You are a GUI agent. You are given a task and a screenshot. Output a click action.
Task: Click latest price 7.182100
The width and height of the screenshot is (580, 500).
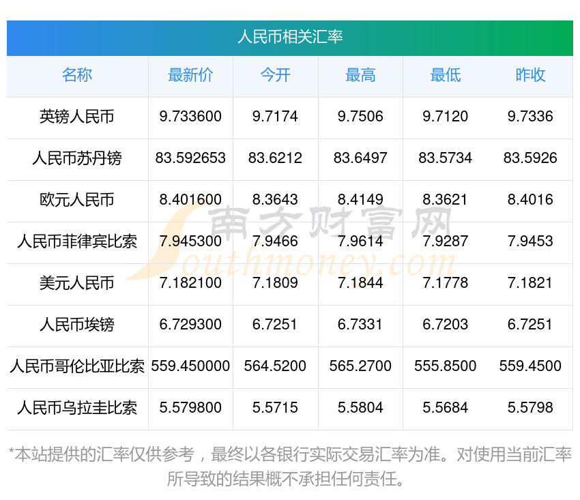click(190, 283)
